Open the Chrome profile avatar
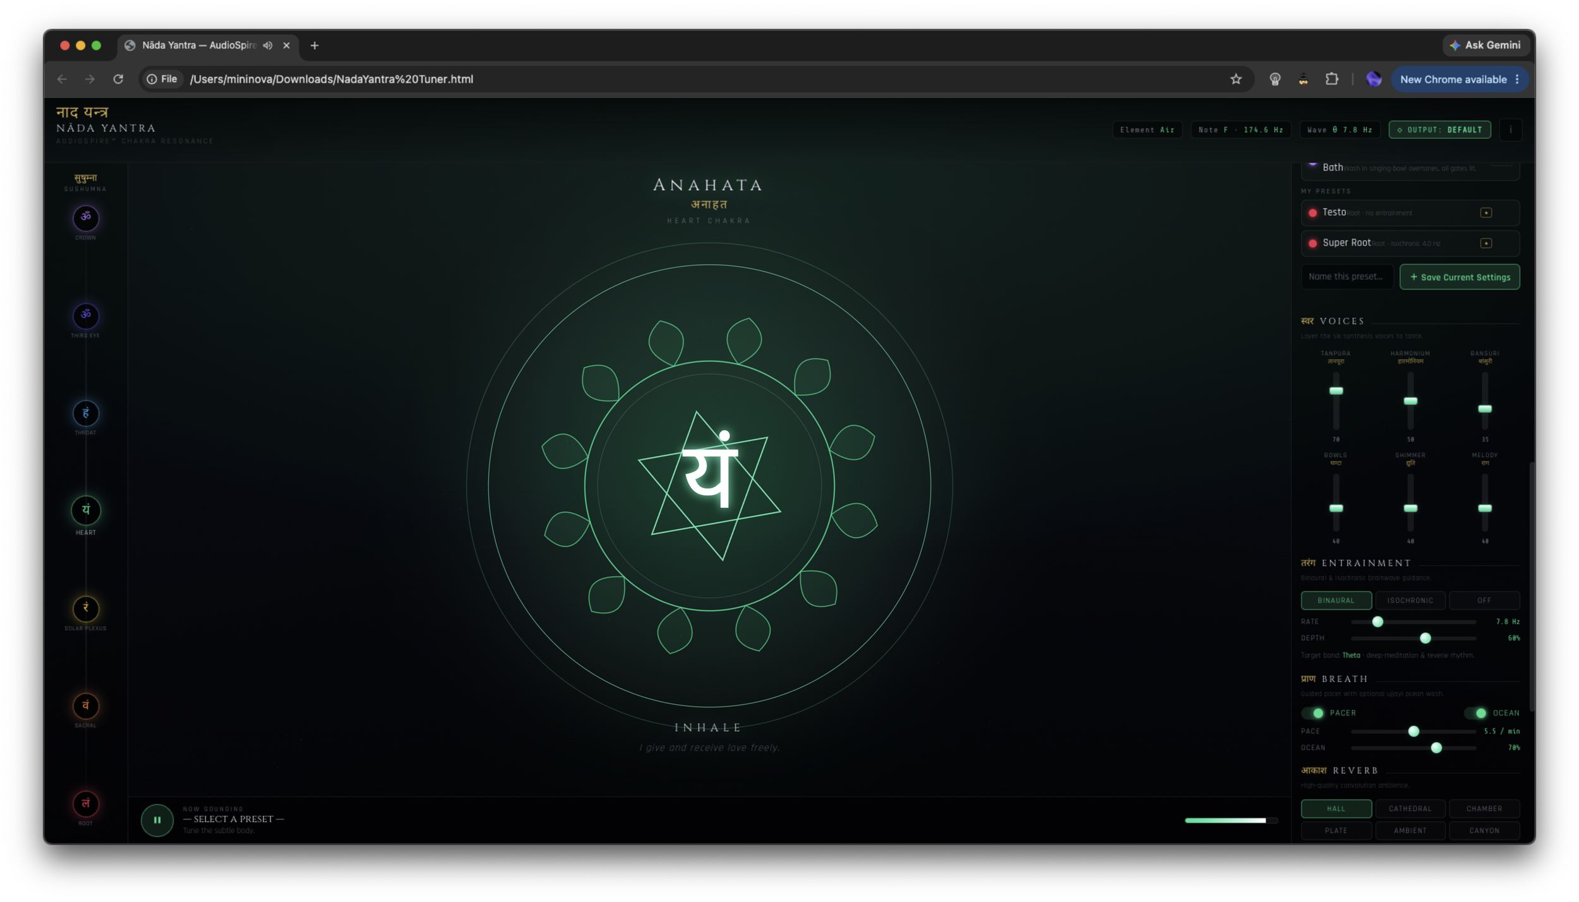This screenshot has width=1579, height=902. click(x=1374, y=79)
